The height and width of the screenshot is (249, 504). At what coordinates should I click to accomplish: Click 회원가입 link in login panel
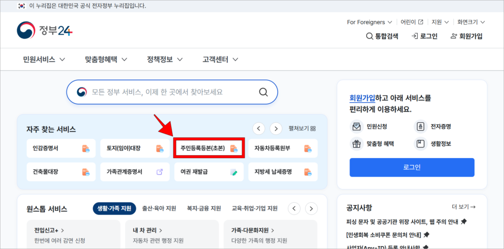[361, 98]
